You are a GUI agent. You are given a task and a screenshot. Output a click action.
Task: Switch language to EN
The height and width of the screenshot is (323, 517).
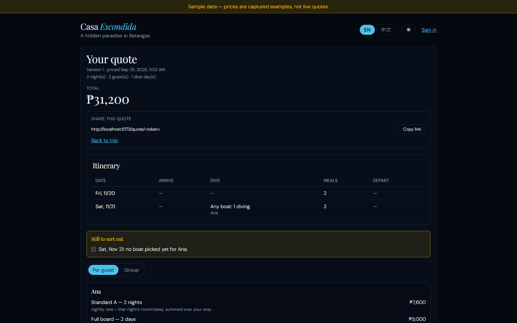(367, 30)
